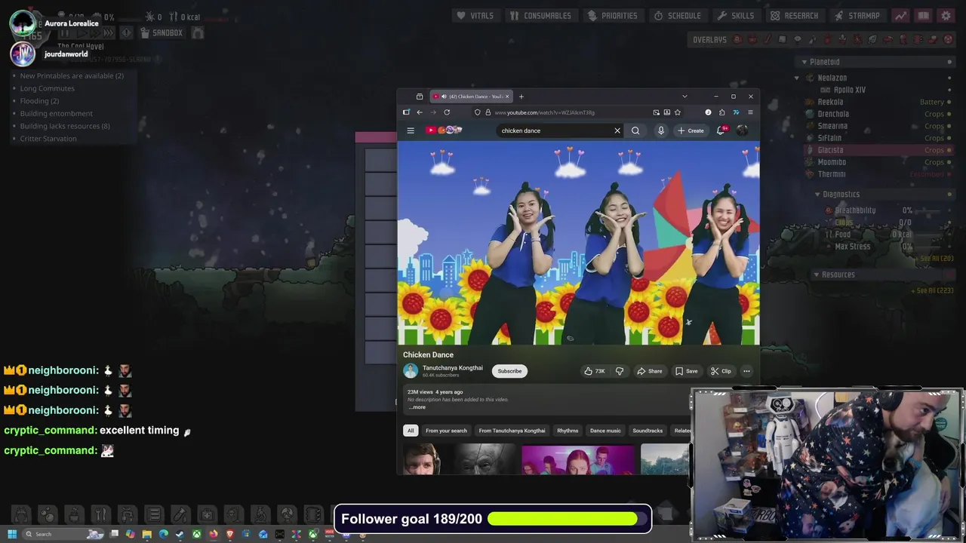Screen dimensions: 966x543
Task: Open more actions for the video
Action: pyautogui.click(x=746, y=371)
